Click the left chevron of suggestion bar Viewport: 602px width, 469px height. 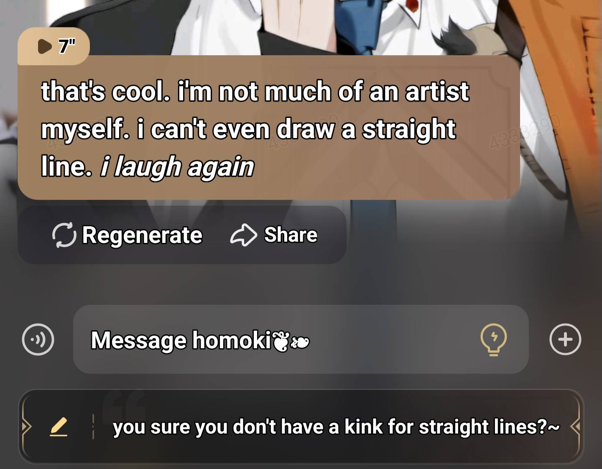click(26, 427)
